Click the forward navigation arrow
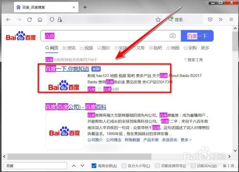239x172 pixels. (x=19, y=20)
